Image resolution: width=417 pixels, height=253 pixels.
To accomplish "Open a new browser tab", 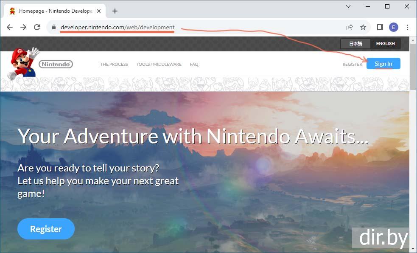I will pyautogui.click(x=115, y=11).
